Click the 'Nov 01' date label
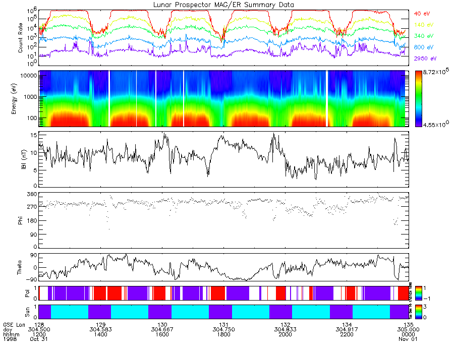Screen dimensions: 454x353 pyautogui.click(x=408, y=339)
